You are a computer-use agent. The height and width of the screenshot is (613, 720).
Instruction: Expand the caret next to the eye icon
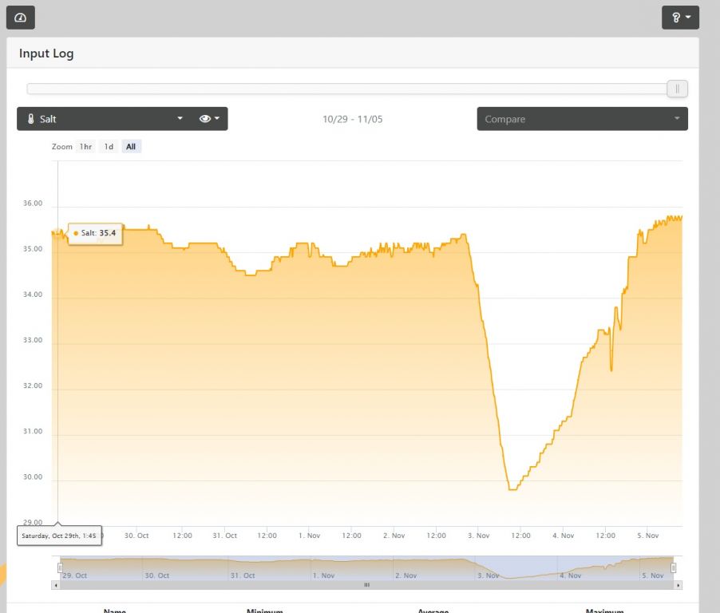(217, 119)
